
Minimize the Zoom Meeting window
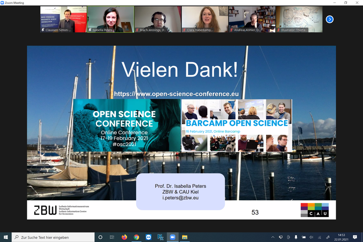pyautogui.click(x=335, y=3)
